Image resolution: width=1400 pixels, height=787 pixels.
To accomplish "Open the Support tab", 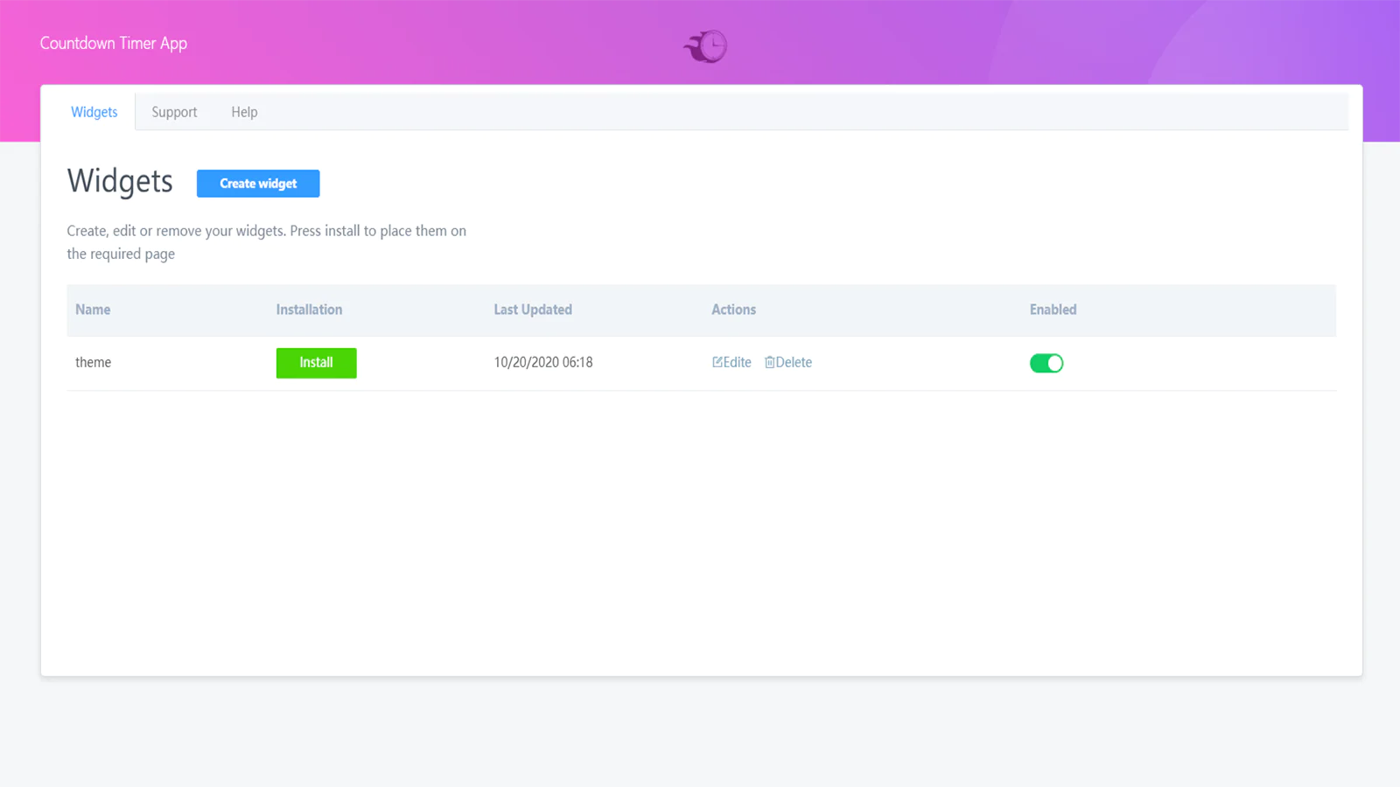I will (x=174, y=112).
